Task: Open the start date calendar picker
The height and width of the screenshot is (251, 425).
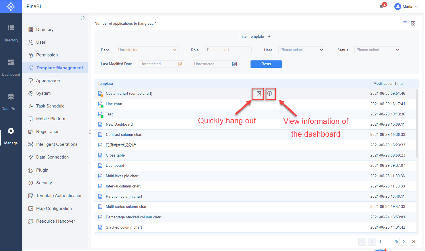Action: click(x=181, y=64)
